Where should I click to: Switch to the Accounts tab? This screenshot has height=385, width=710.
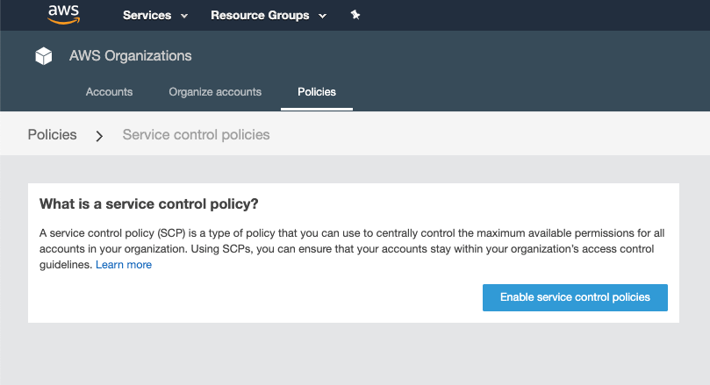tap(109, 92)
